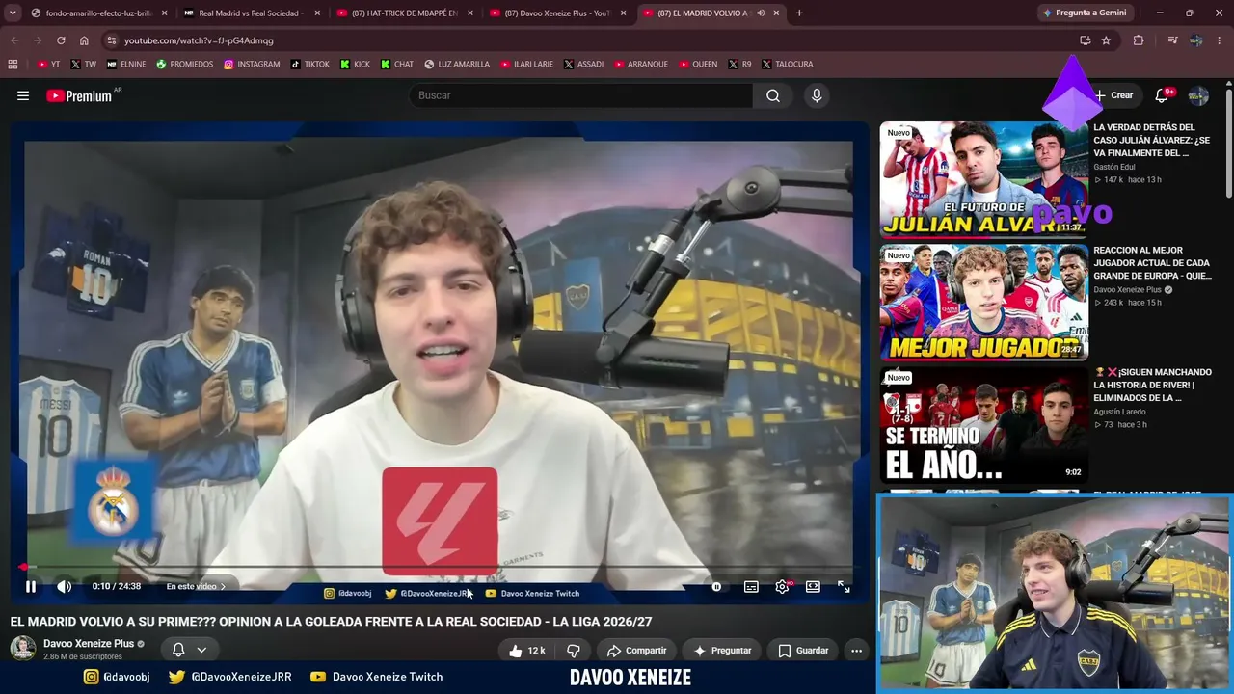Image resolution: width=1234 pixels, height=694 pixels.
Task: Mute the playing tab via speaker icon
Action: coord(761,13)
